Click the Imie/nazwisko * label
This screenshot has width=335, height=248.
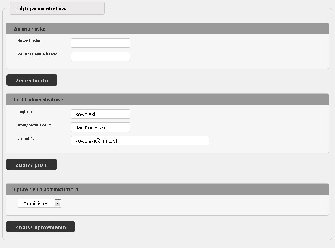coord(34,125)
